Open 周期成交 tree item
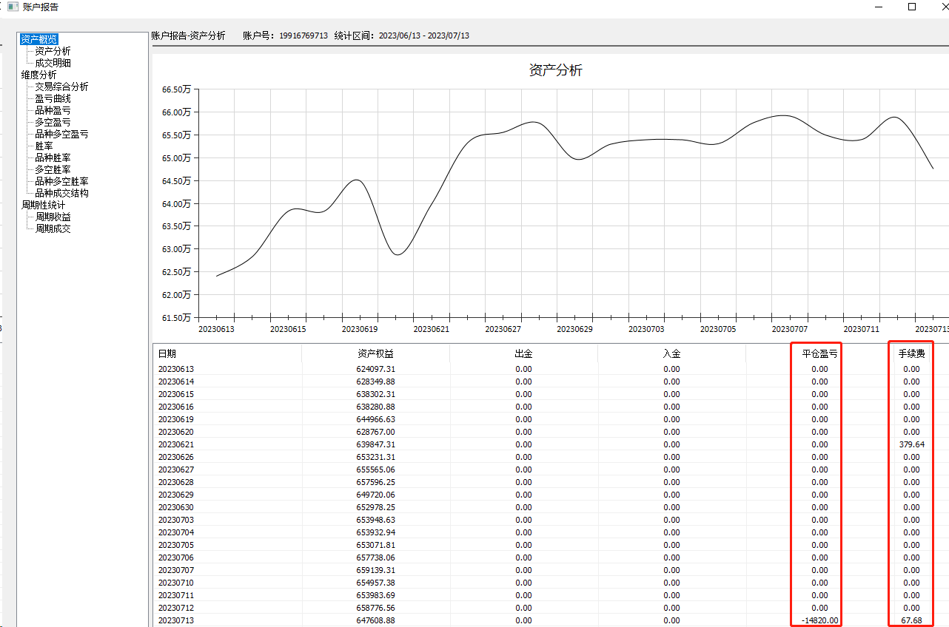 coord(53,228)
